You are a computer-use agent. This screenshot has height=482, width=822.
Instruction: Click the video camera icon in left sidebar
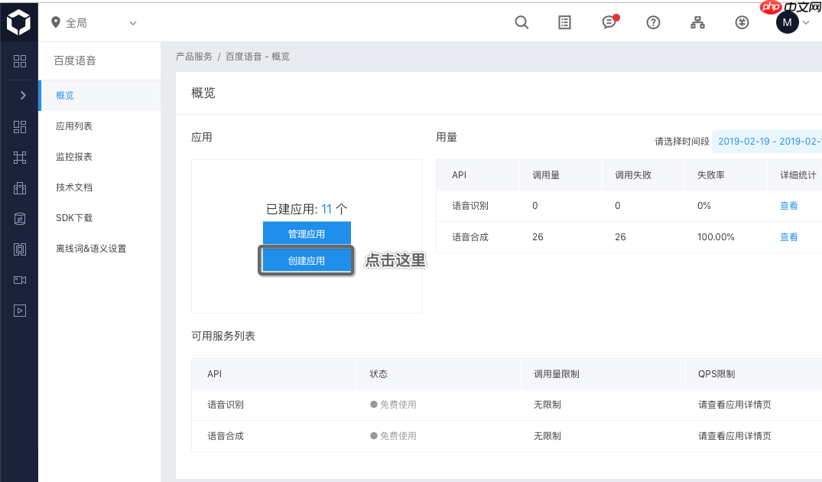click(x=19, y=280)
